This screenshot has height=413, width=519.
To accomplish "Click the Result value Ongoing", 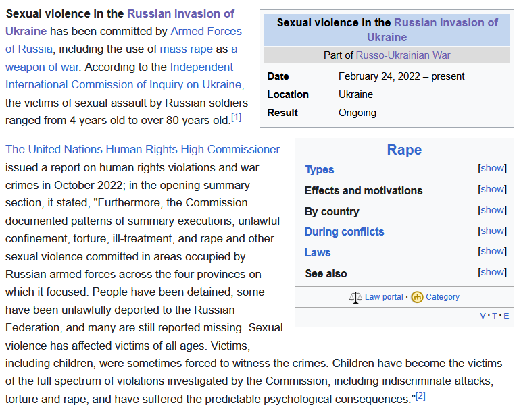I will coord(357,113).
